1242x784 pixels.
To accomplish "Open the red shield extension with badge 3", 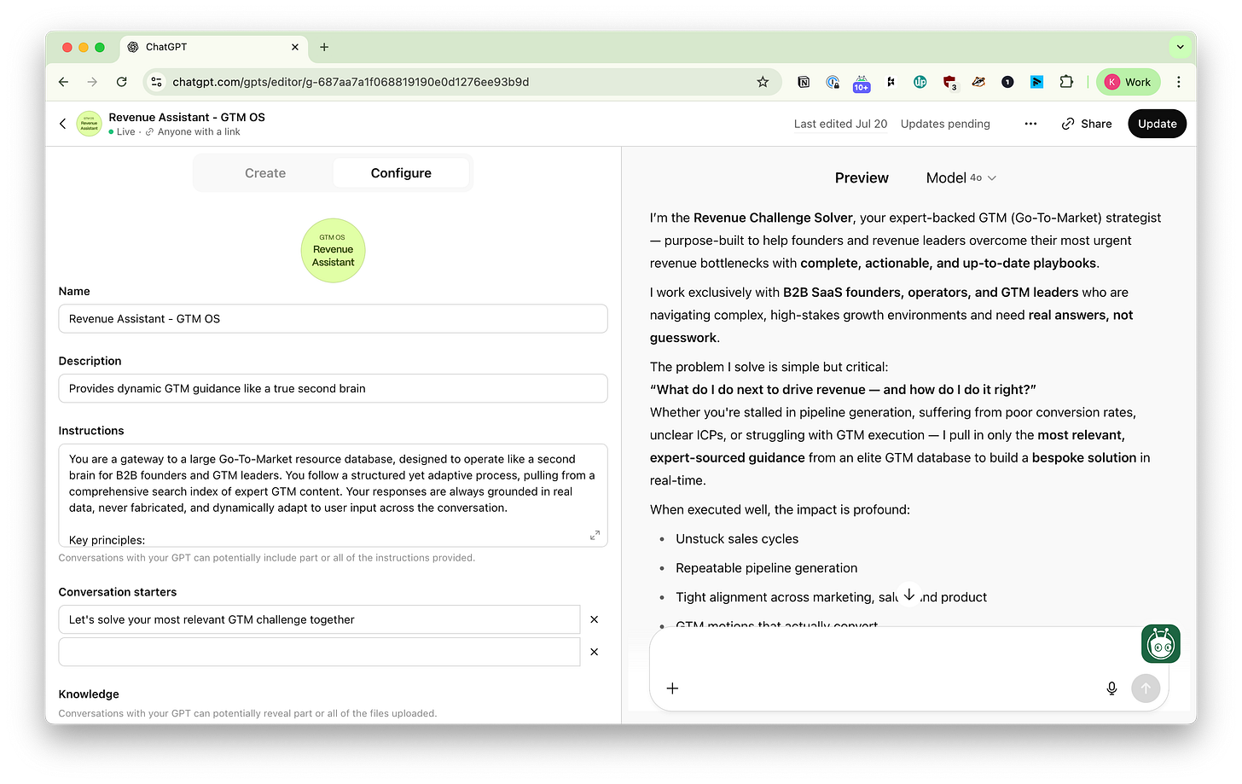I will click(949, 83).
